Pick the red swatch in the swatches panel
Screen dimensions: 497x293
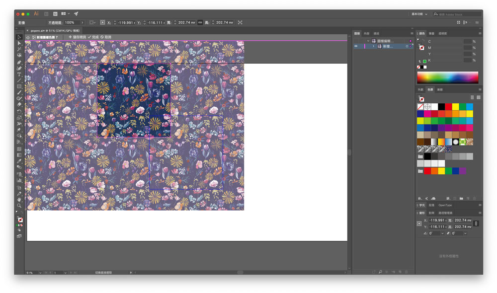pyautogui.click(x=448, y=107)
